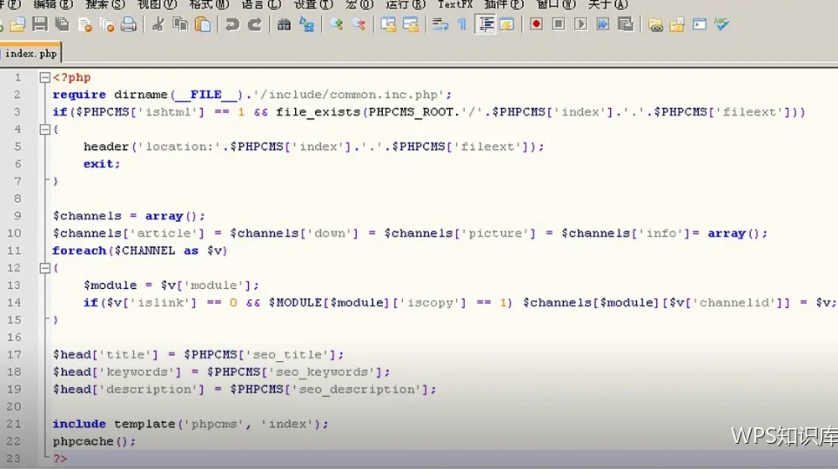Click line number 9 in the margin
Viewport: 838px width, 469px height.
click(x=18, y=216)
